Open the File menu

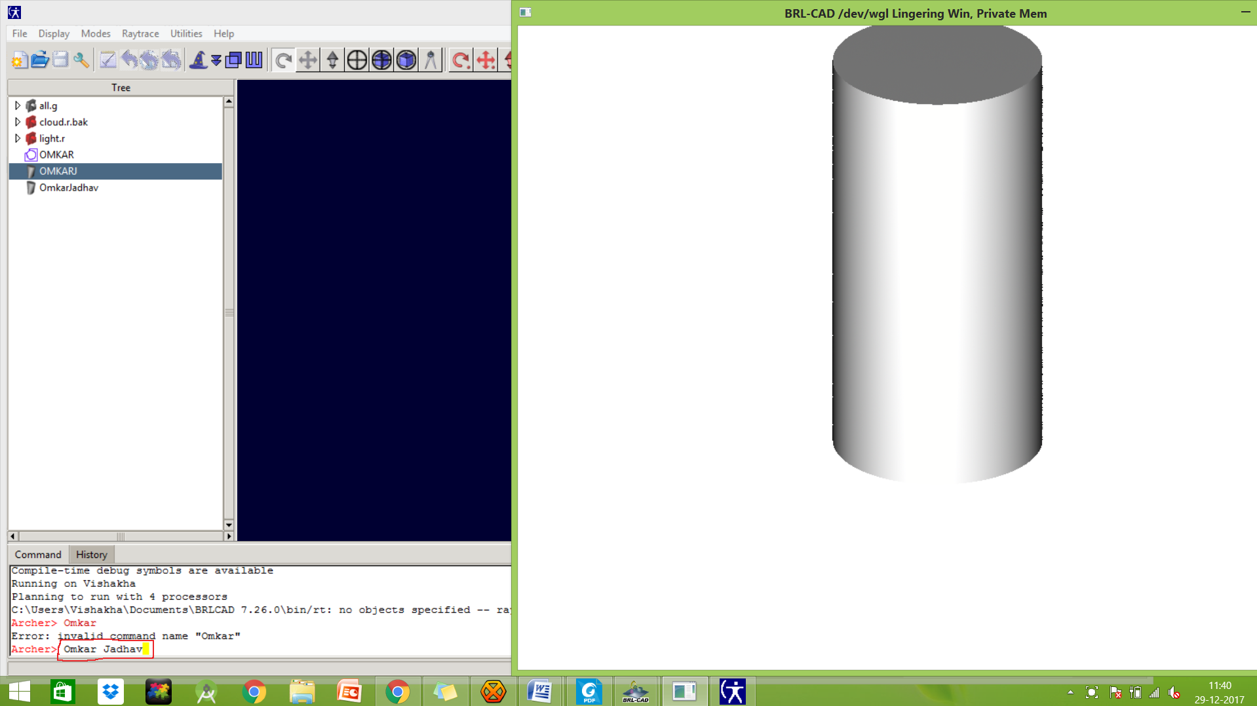[x=20, y=33]
